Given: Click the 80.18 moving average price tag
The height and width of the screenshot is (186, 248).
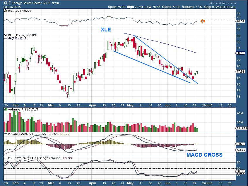Looking at the screenshot, I should click(240, 53).
